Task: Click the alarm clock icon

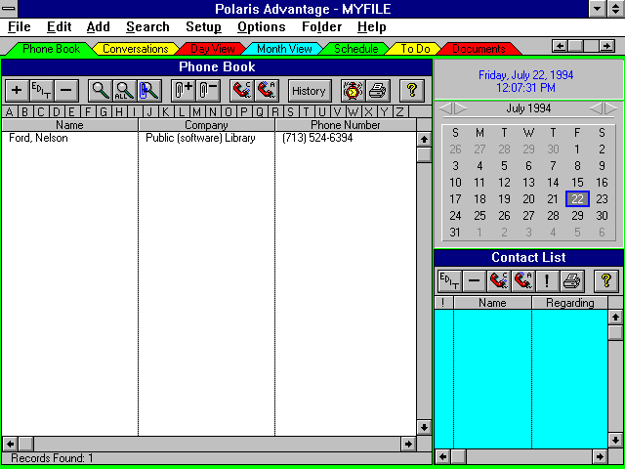Action: [353, 91]
